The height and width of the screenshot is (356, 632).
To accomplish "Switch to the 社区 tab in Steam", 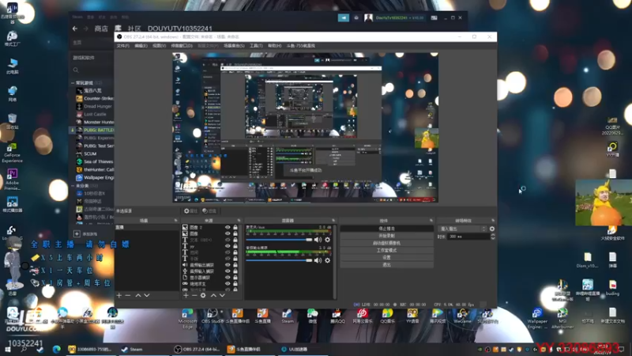I will click(x=134, y=28).
